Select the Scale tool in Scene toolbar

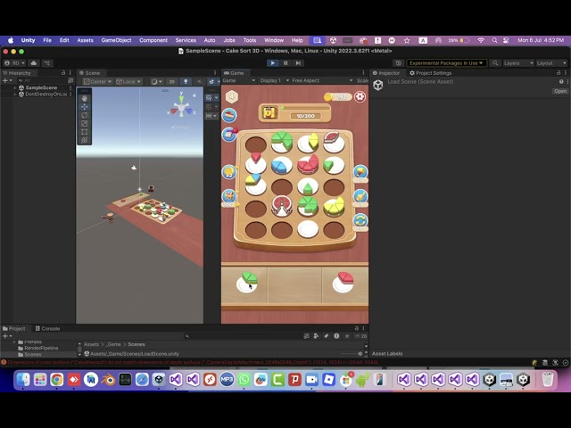pyautogui.click(x=84, y=123)
